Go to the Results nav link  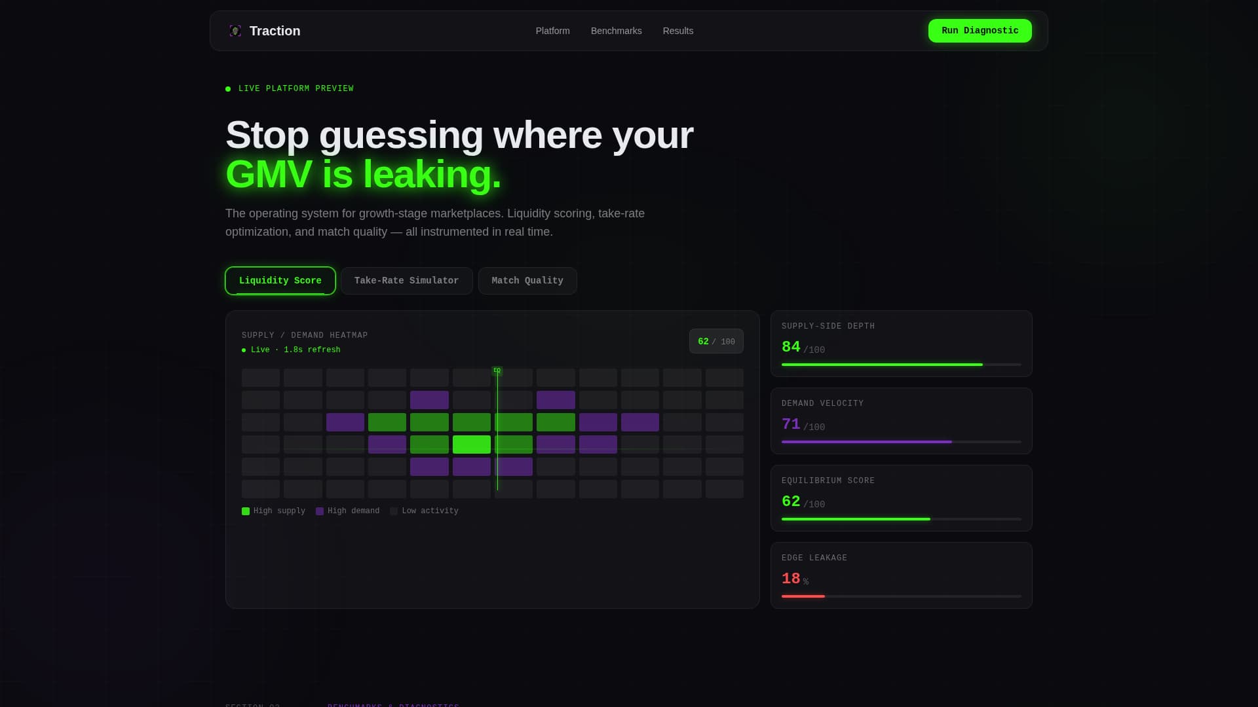point(677,31)
